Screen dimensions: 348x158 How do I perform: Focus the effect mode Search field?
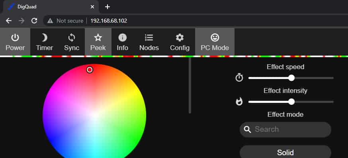285,129
